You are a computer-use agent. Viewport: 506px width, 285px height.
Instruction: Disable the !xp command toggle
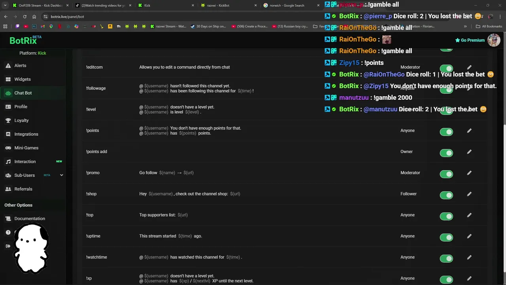click(x=446, y=279)
